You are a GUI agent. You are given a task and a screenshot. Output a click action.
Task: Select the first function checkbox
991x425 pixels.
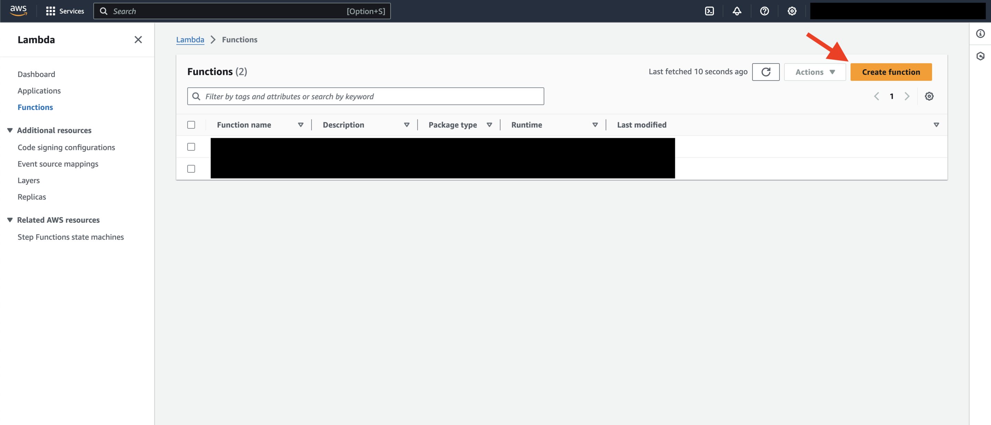point(191,146)
